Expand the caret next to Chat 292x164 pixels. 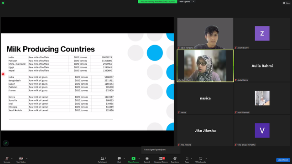[124, 159]
